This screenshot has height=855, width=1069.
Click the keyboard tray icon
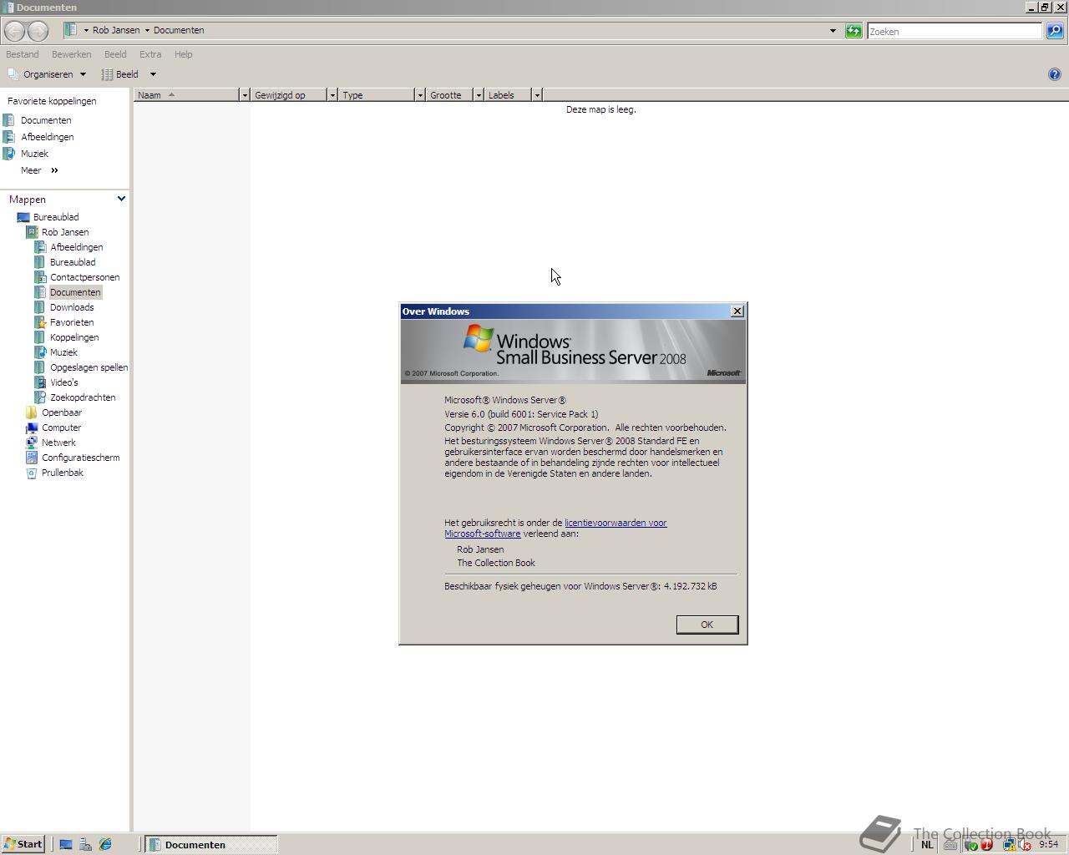coord(950,845)
